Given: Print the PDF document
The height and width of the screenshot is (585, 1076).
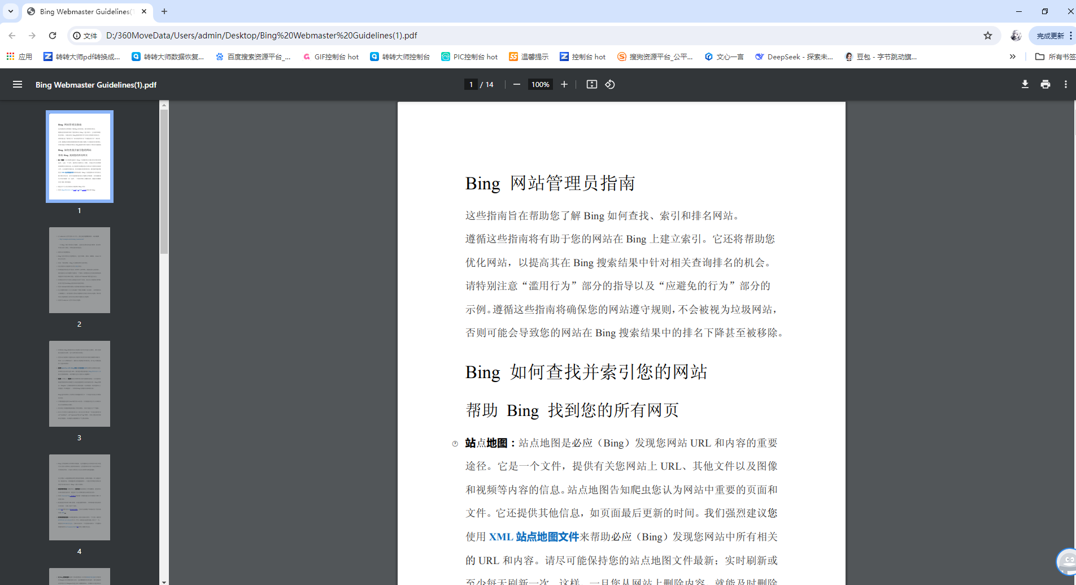Looking at the screenshot, I should click(x=1045, y=84).
